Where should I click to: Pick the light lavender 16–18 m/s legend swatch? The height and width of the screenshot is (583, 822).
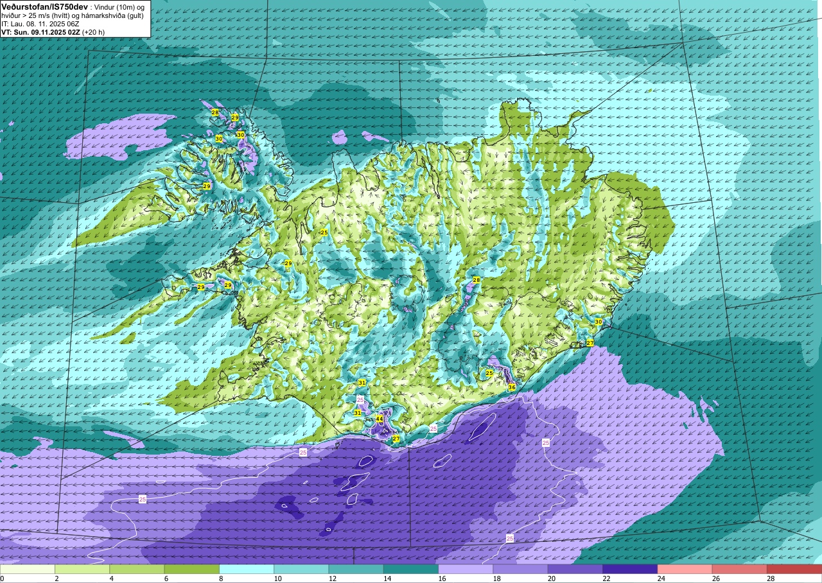(x=466, y=569)
